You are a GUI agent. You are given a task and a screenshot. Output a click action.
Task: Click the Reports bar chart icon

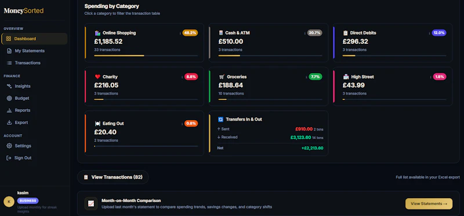tap(9, 110)
